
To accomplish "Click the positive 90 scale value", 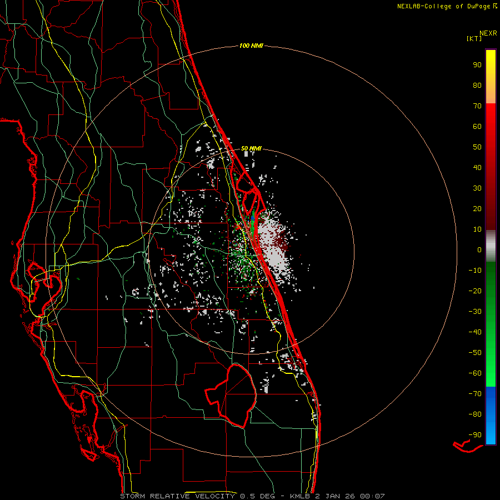I will pos(477,65).
